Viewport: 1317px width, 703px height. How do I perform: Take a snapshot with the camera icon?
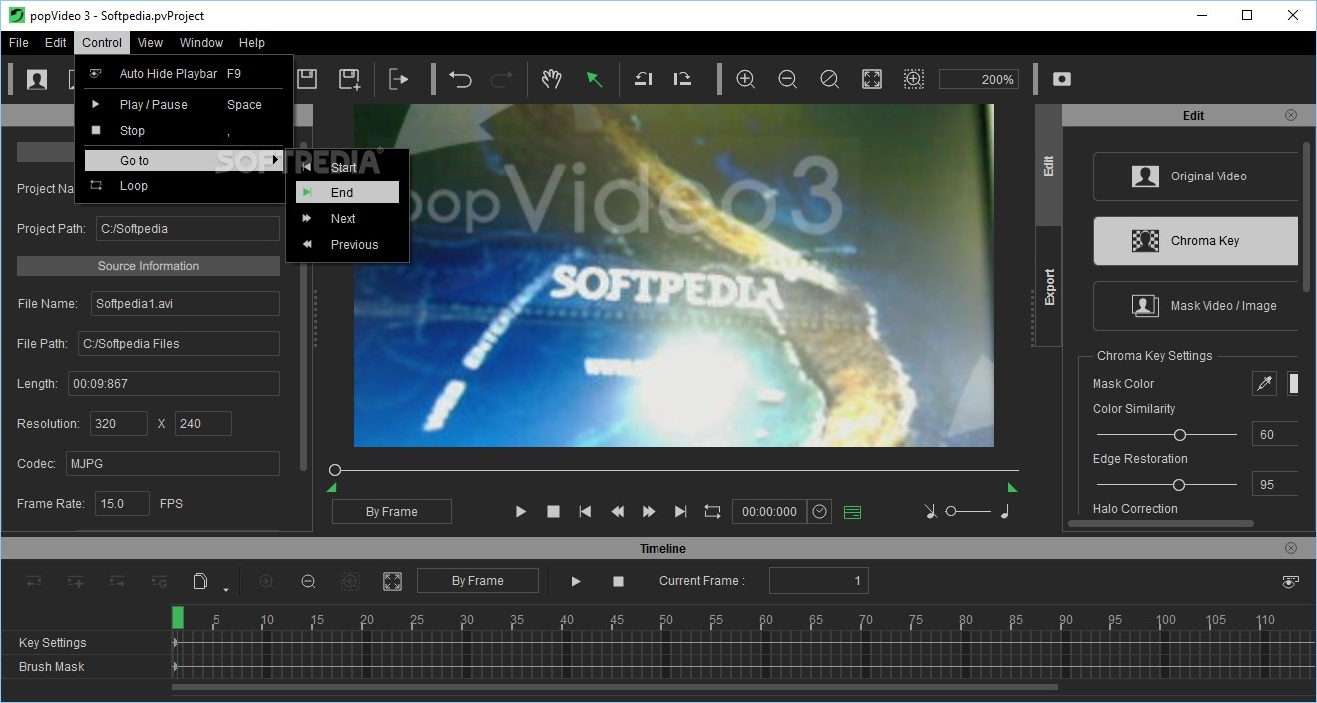coord(1062,79)
